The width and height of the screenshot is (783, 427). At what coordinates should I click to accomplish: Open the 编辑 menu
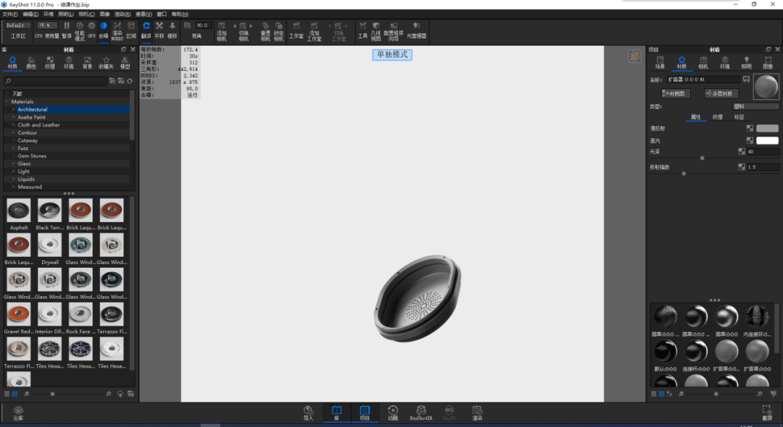tap(30, 14)
